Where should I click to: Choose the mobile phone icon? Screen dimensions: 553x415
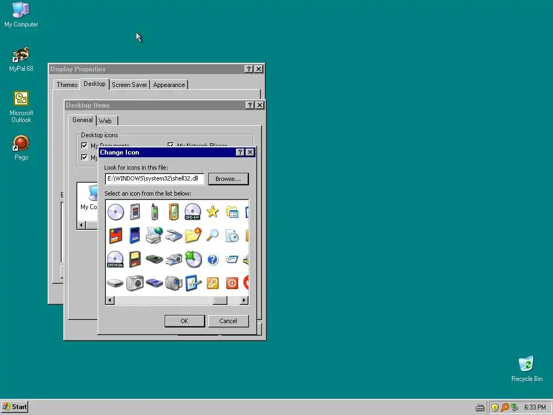[154, 212]
